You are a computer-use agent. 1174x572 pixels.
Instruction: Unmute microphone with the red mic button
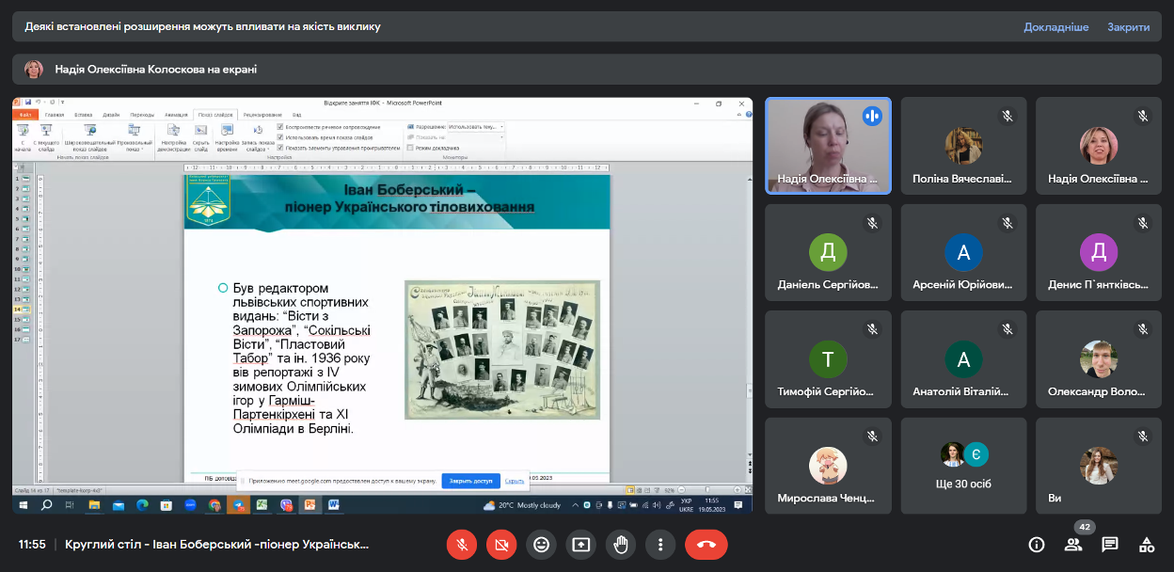[x=461, y=544]
